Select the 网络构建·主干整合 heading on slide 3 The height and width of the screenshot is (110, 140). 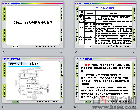[24, 64]
